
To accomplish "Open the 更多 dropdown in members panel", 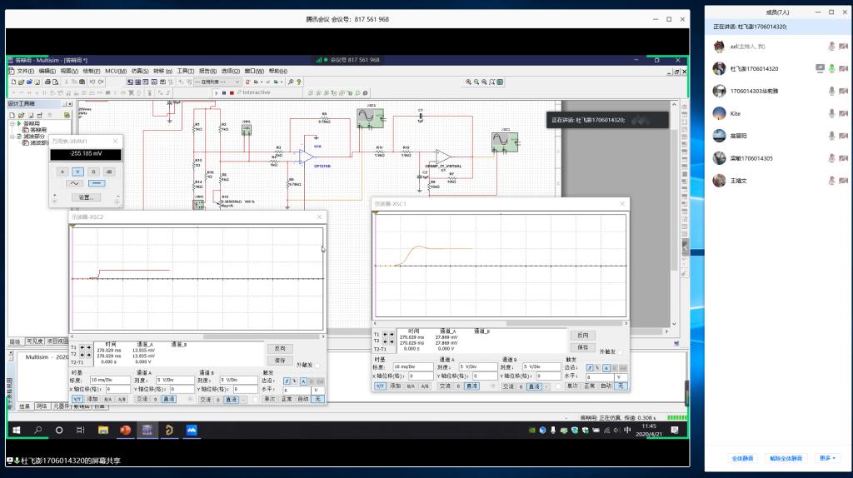I will coord(828,458).
